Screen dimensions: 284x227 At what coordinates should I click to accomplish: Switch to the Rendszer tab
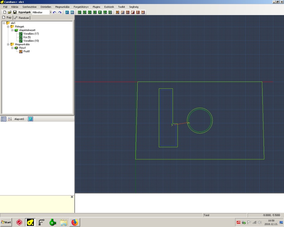point(22,18)
